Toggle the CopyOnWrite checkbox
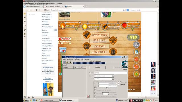The height and width of the screenshot is (102, 182). click(95, 90)
